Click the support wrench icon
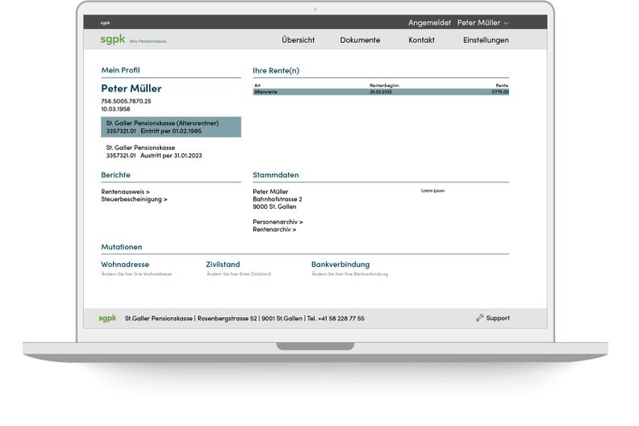 [480, 318]
